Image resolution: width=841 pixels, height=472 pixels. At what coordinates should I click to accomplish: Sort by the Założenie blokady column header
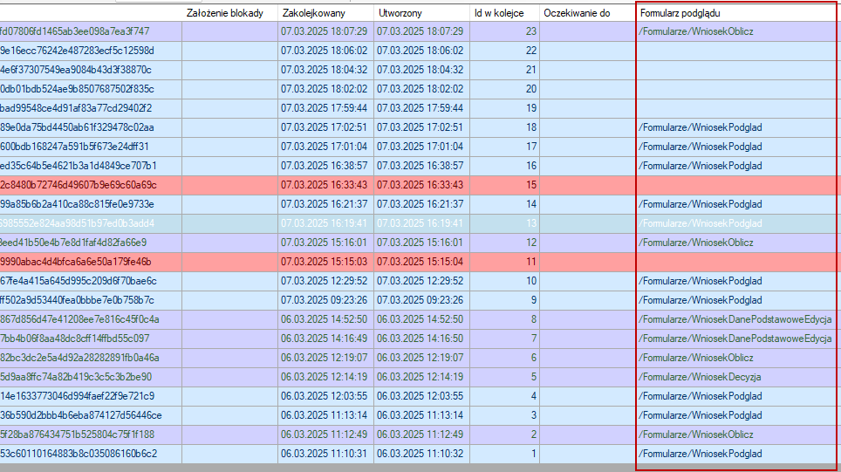tap(229, 13)
